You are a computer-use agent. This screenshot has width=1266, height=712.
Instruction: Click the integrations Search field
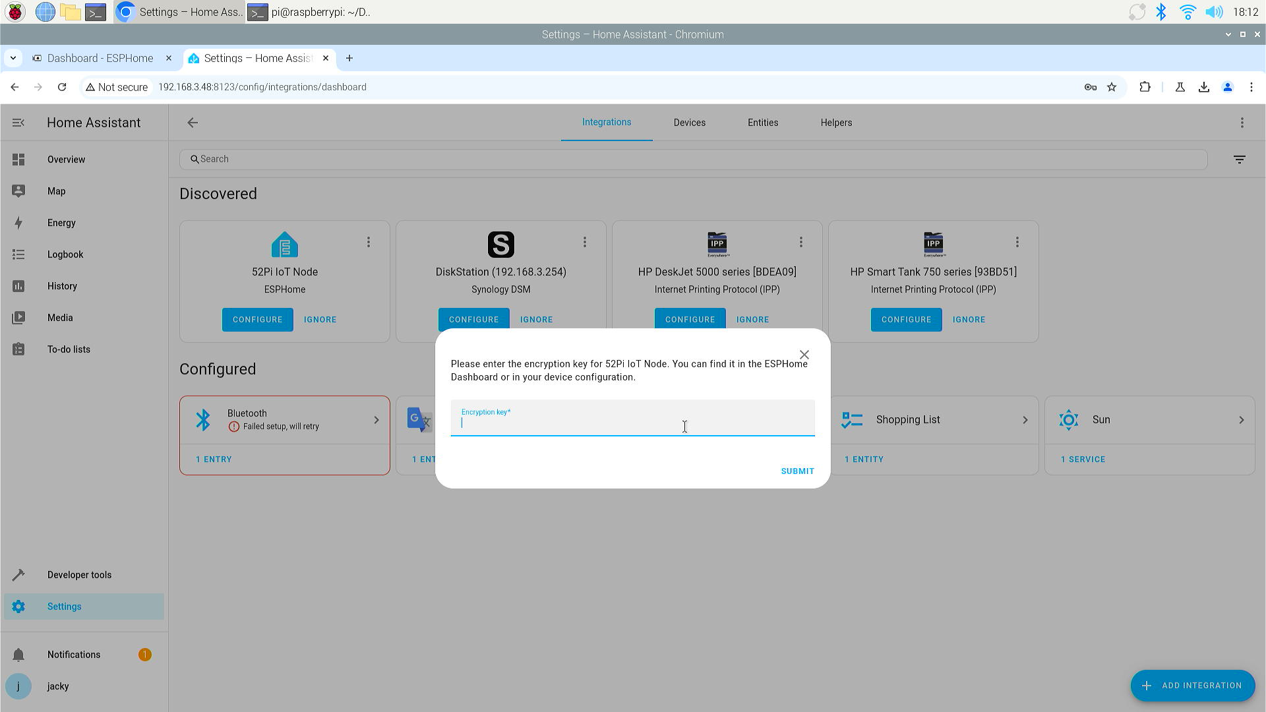pyautogui.click(x=693, y=159)
